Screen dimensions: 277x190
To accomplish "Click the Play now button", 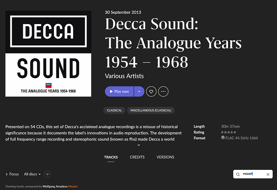I will coord(119,91).
